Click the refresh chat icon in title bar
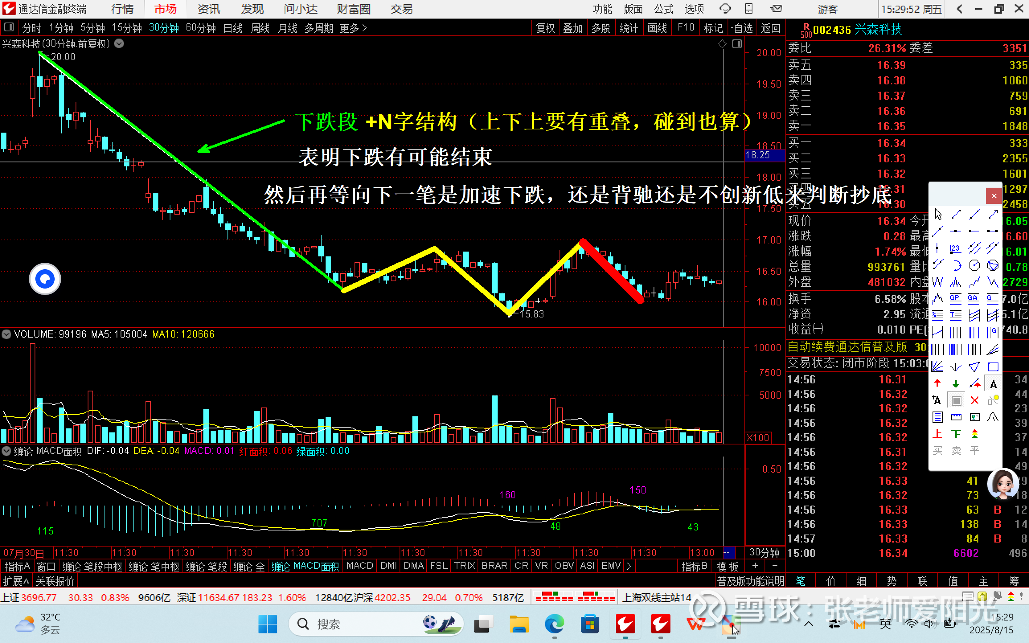This screenshot has width=1029, height=643. (x=725, y=8)
